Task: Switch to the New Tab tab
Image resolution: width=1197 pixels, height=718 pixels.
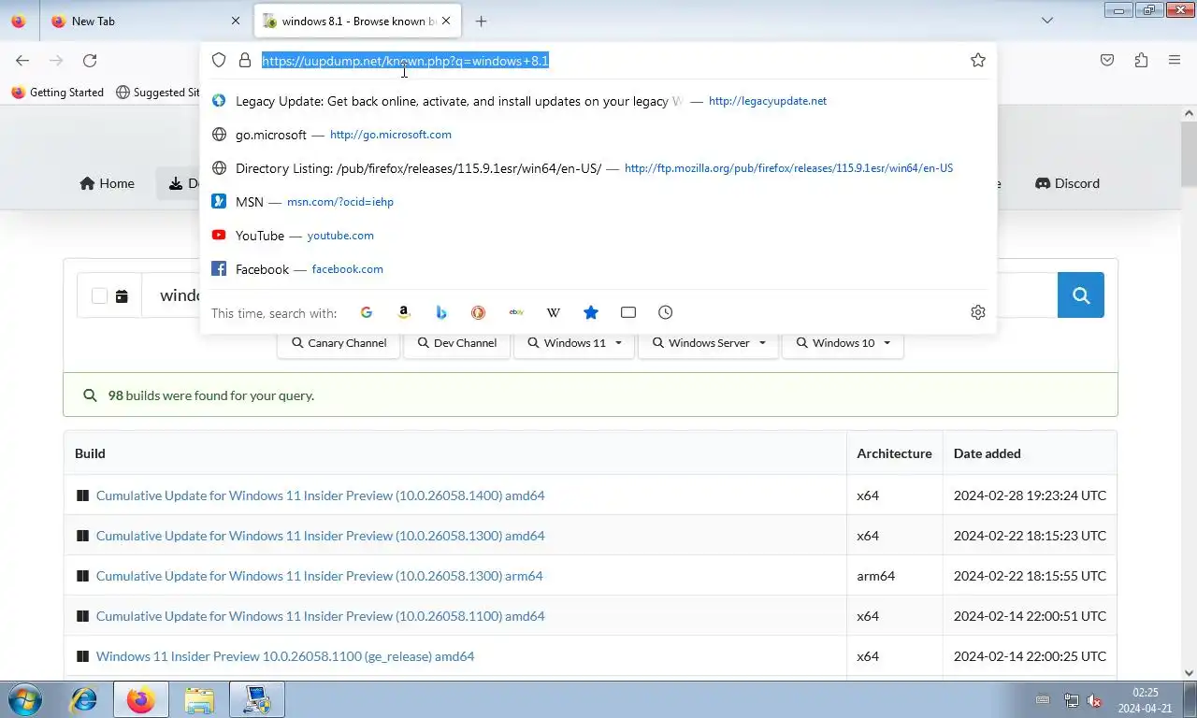Action: 145,21
